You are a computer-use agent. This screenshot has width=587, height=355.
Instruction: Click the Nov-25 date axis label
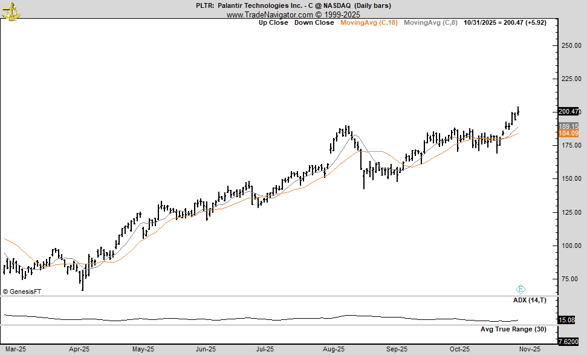pos(530,349)
